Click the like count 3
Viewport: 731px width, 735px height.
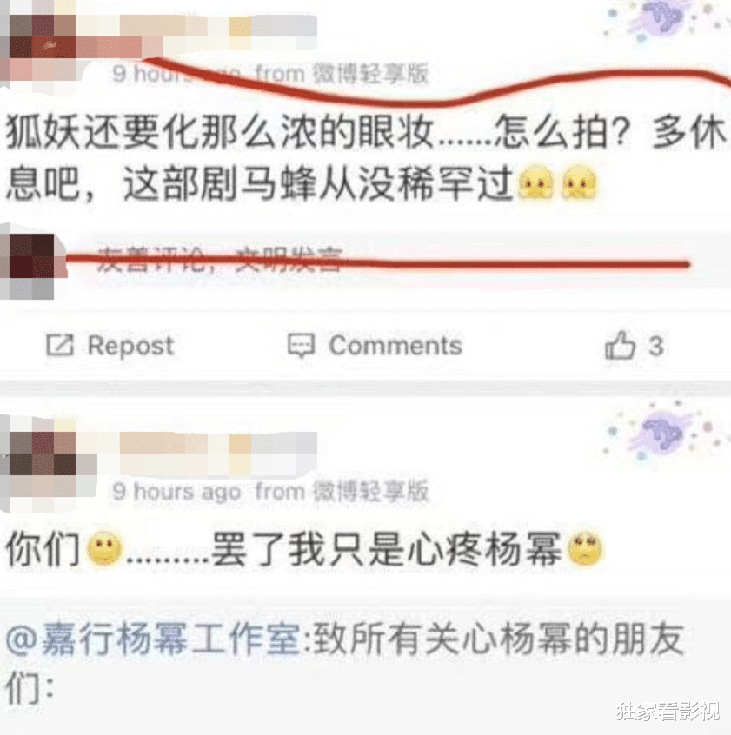pyautogui.click(x=656, y=347)
